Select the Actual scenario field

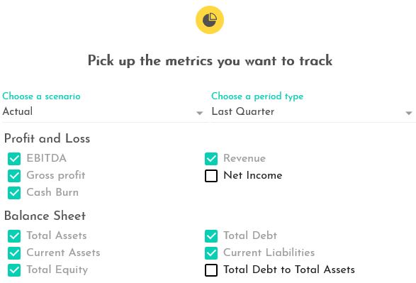coord(103,111)
